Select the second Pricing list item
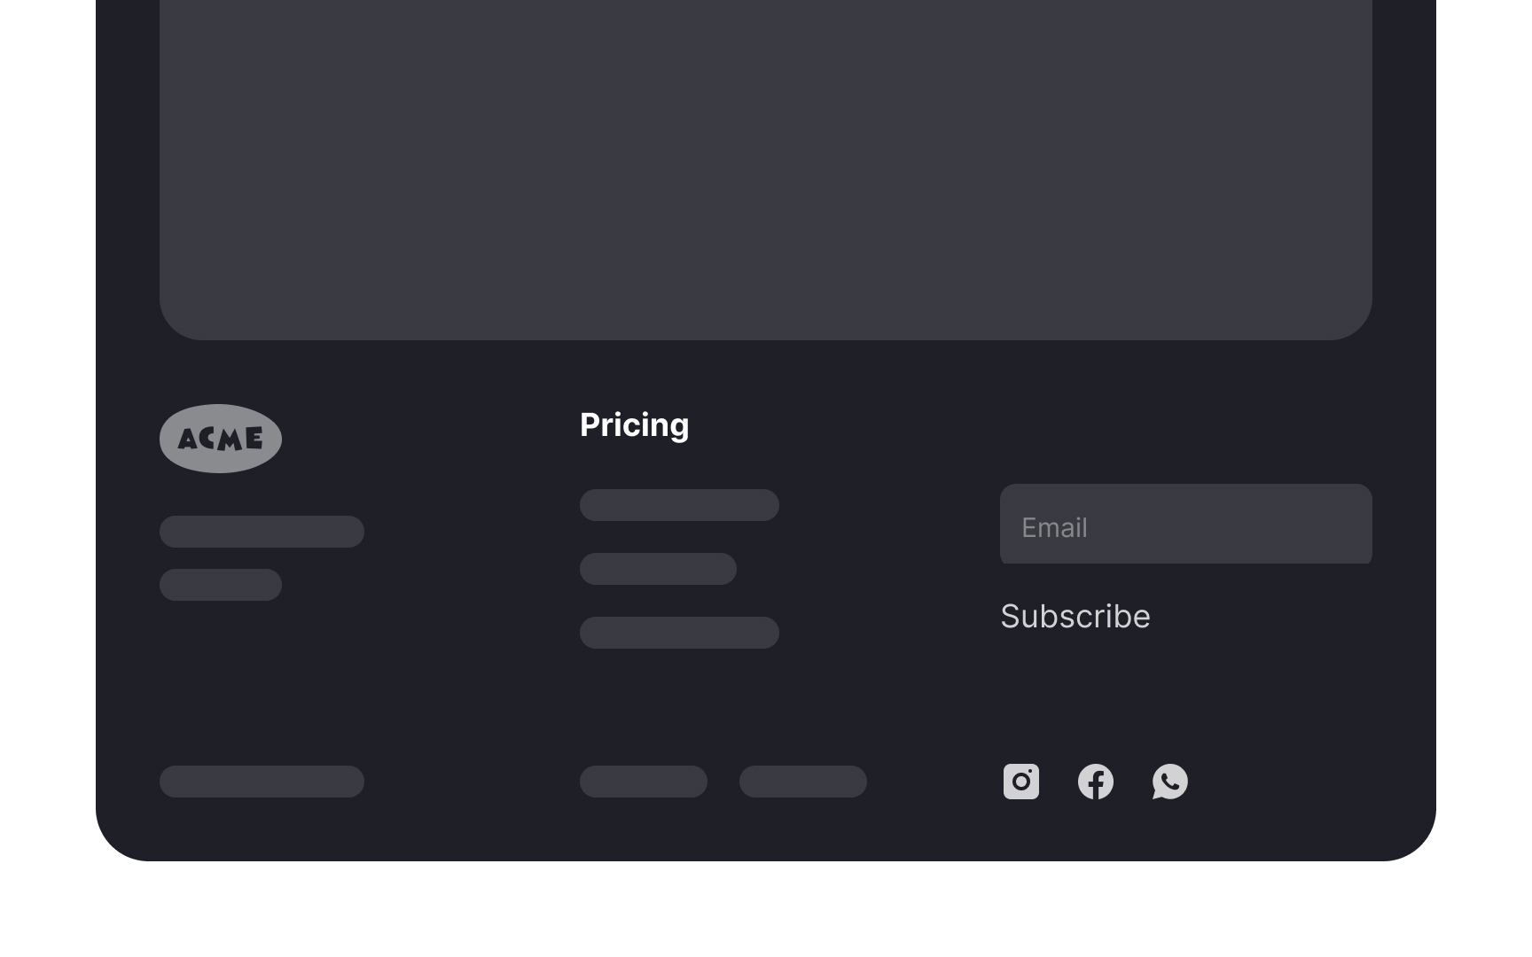 [657, 568]
